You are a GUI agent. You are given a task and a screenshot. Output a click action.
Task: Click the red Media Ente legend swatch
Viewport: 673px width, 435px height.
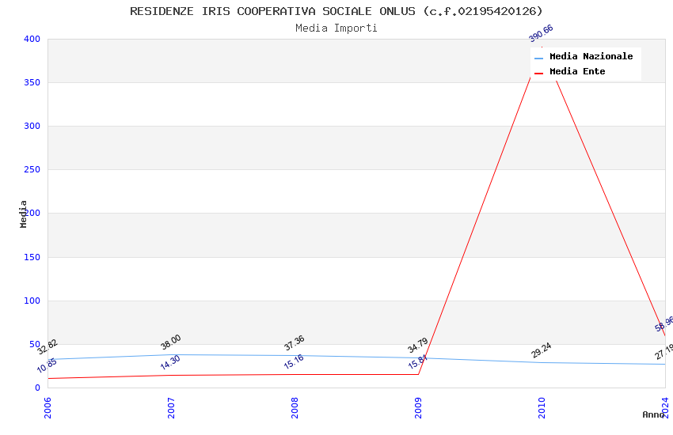538,74
